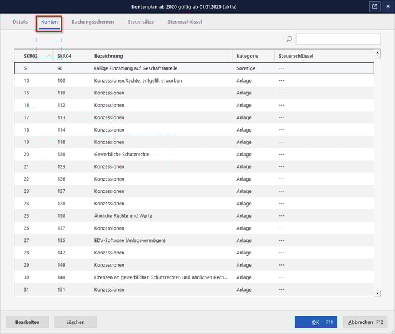The height and width of the screenshot is (334, 395).
Task: Select the 'Ähnliche Rechte und Werte' row
Action: coord(194,216)
